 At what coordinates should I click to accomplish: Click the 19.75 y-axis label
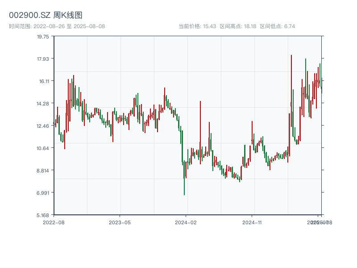43,37
